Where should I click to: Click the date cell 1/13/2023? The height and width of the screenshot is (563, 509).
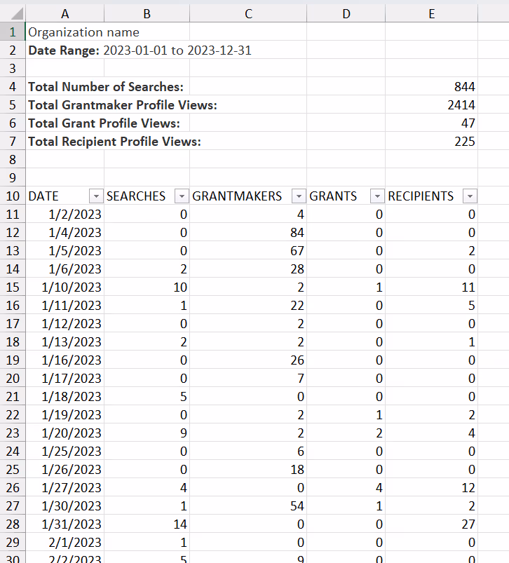65,342
